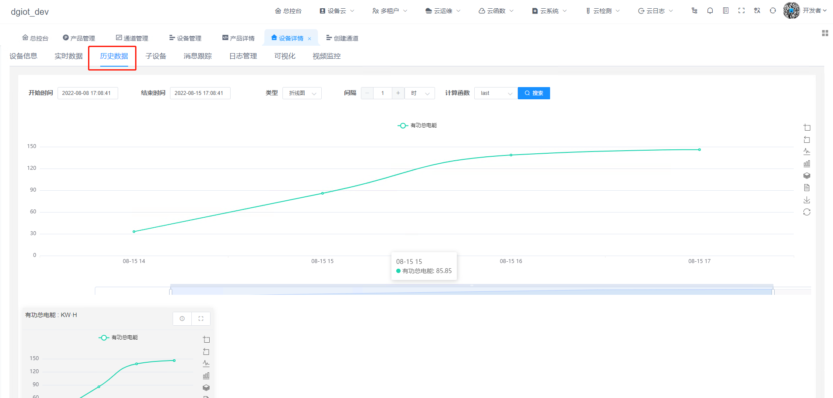
Task: Decrease interval with minus button
Action: click(x=367, y=93)
